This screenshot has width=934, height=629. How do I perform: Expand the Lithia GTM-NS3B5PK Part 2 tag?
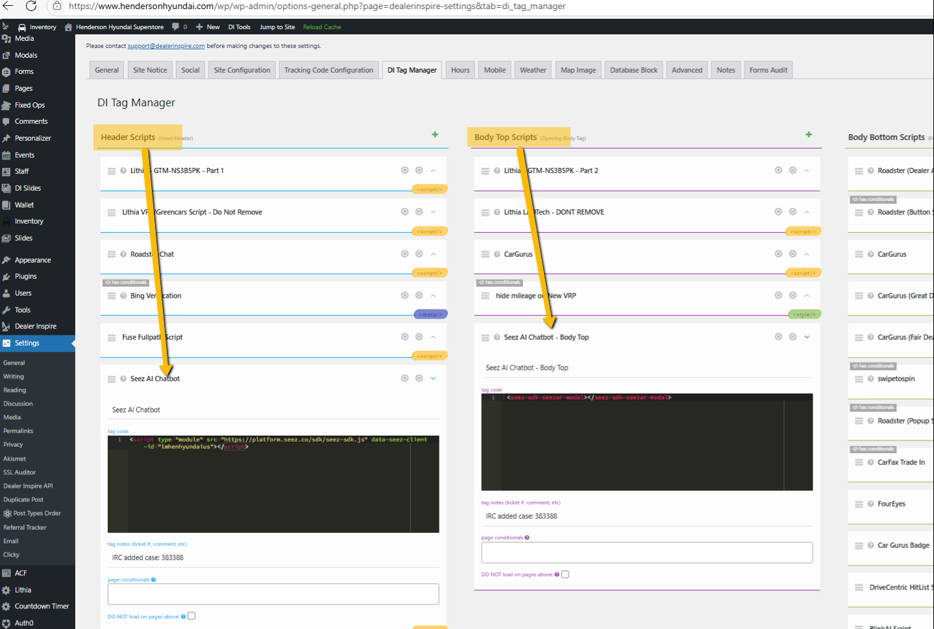tap(807, 171)
